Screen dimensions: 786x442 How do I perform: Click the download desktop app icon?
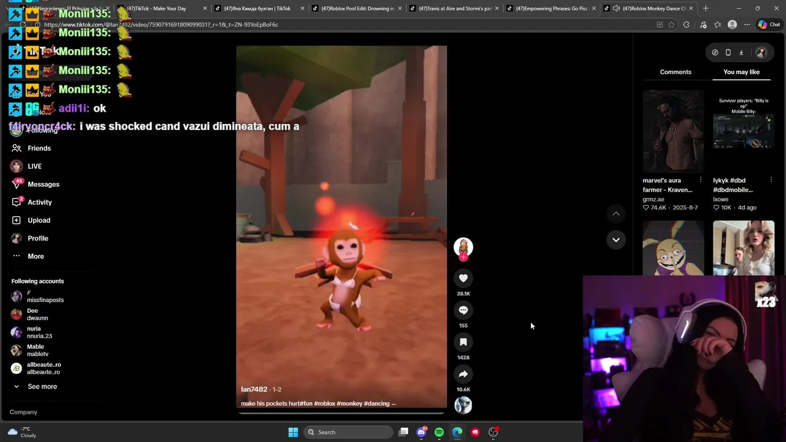(741, 53)
